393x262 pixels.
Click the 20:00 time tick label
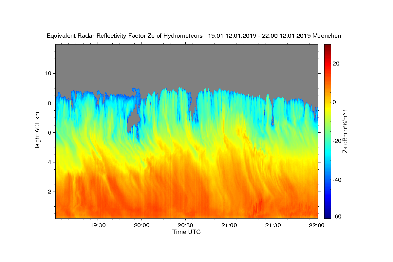point(141,225)
